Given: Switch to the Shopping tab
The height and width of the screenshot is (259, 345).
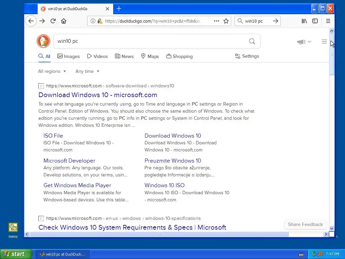Looking at the screenshot, I should point(179,56).
